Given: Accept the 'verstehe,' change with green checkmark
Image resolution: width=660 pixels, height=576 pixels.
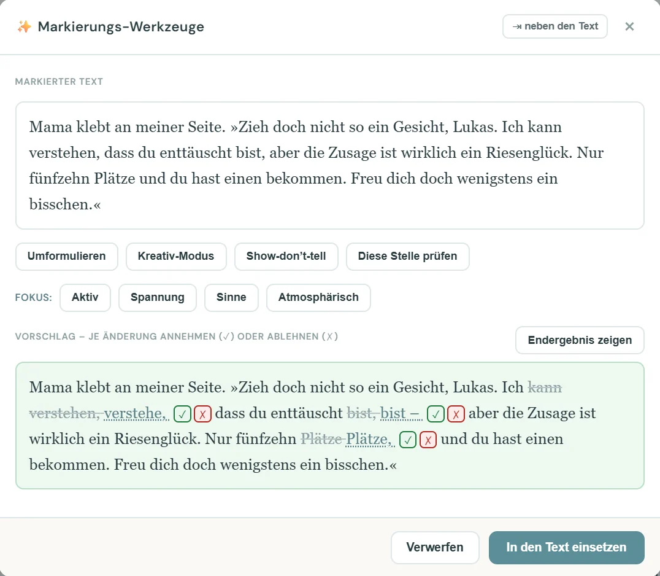Looking at the screenshot, I should tap(182, 414).
